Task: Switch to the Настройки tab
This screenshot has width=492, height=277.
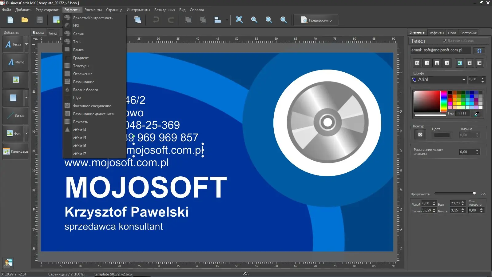Action: (x=469, y=33)
